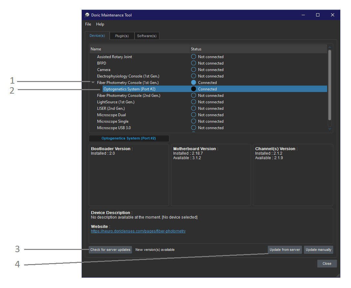Click the Assisted Rotary Joint status circle
Viewport: 351px width, 288px height.
tap(194, 57)
